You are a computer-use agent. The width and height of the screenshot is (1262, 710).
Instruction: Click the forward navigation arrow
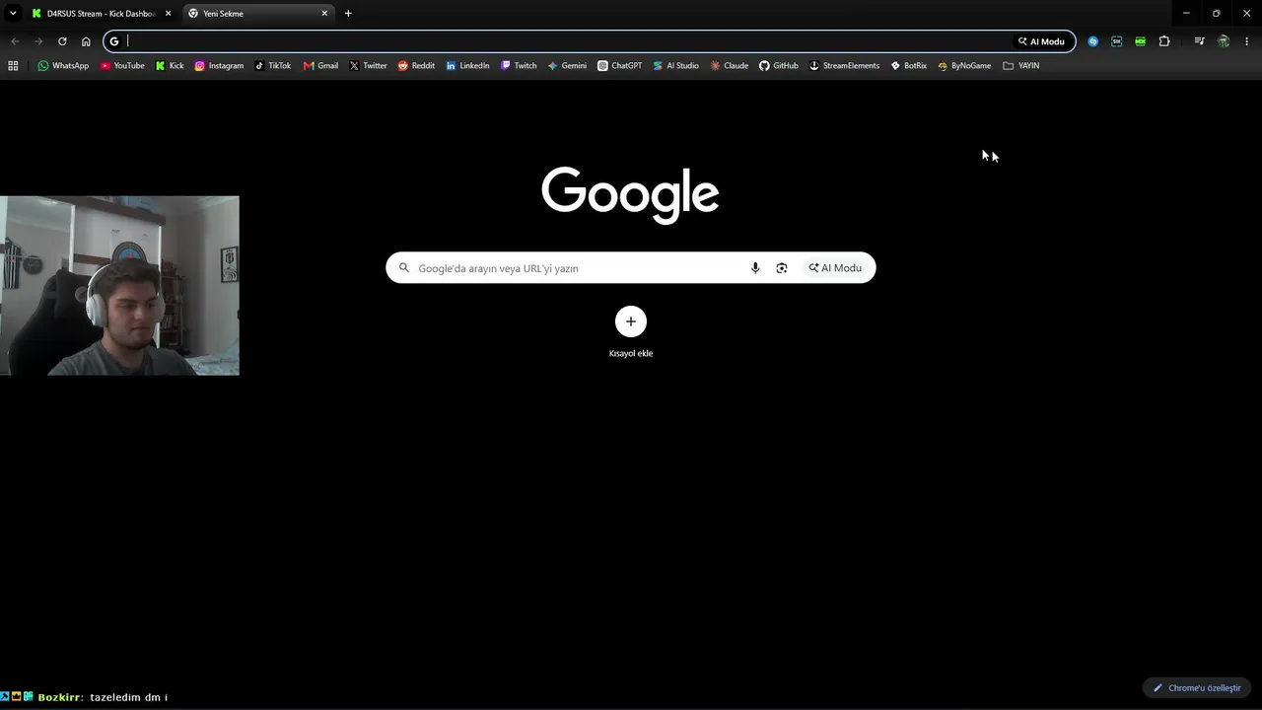(x=38, y=41)
